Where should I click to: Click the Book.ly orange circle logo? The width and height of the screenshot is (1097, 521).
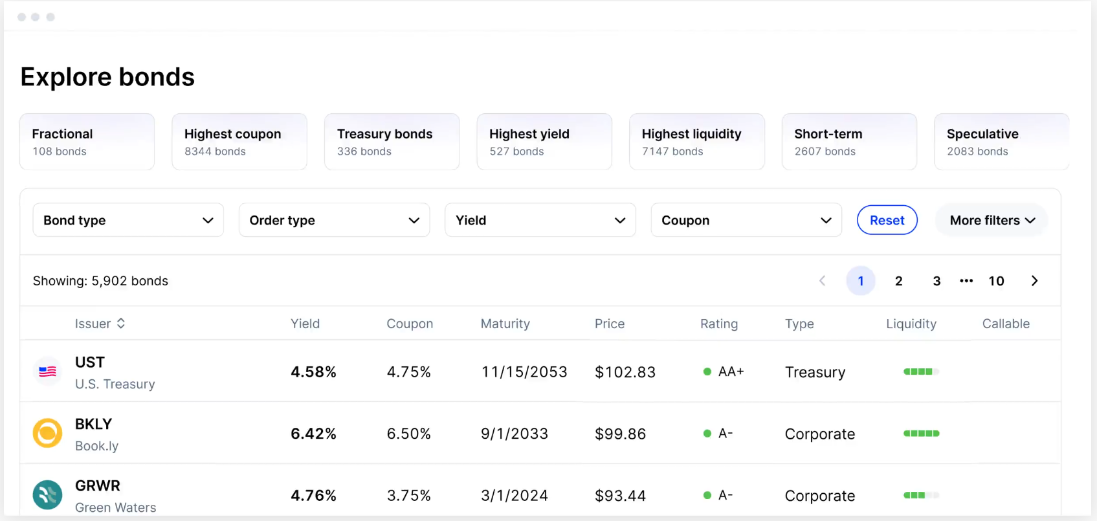47,434
